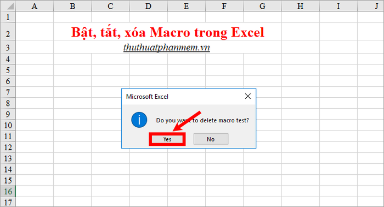
Task: Select row 12 header
Action: tap(8, 147)
